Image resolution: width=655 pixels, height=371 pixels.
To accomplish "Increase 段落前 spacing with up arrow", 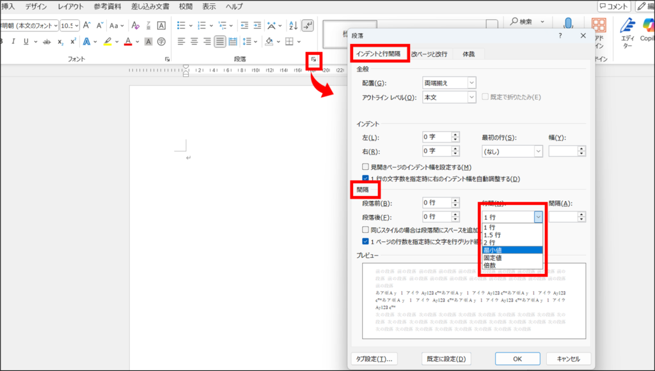I will [x=455, y=201].
